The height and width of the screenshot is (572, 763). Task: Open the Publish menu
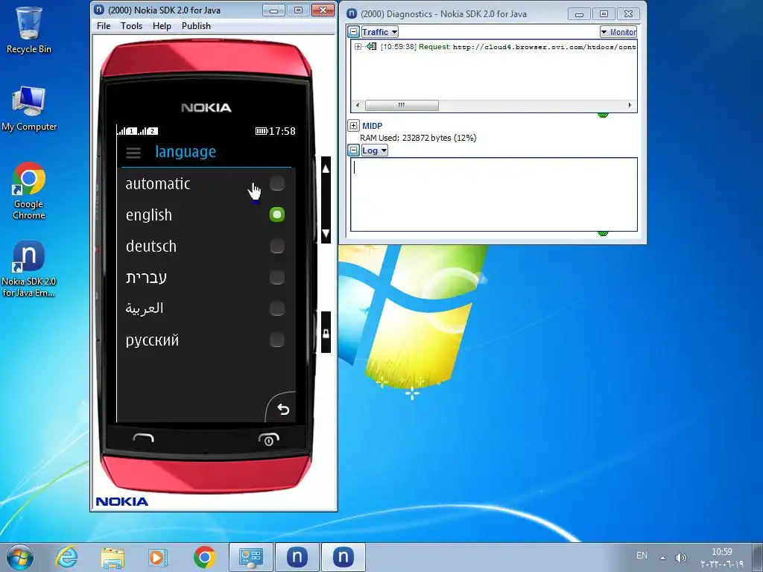click(196, 26)
